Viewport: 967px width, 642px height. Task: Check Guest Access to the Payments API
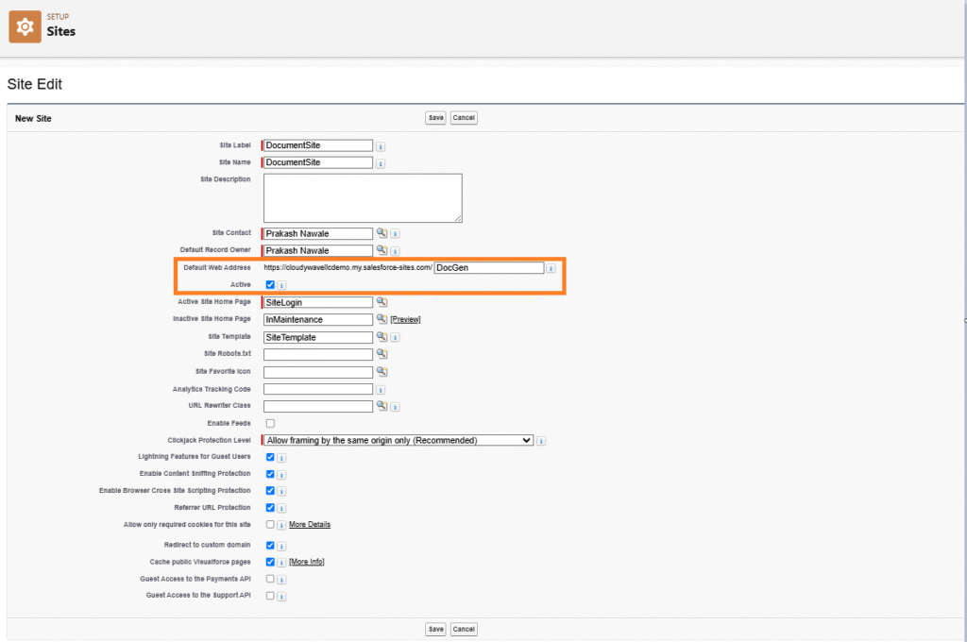click(270, 579)
